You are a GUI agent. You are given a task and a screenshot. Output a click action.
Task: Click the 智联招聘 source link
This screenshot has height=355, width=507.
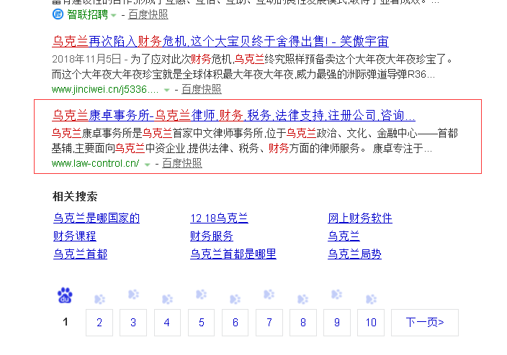coord(87,14)
